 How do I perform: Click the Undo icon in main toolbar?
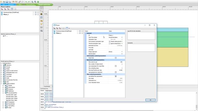(26, 2)
